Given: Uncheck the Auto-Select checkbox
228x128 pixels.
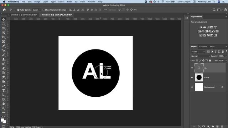Looking at the screenshot, I should 18,10.
